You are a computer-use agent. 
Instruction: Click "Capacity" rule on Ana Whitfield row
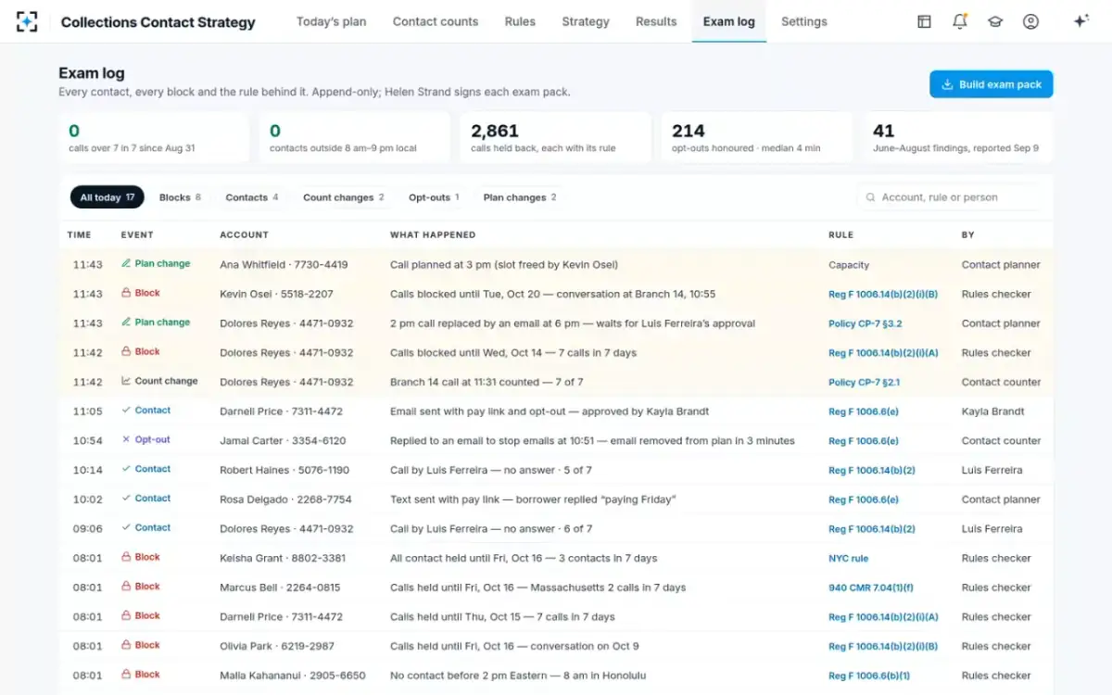point(849,265)
